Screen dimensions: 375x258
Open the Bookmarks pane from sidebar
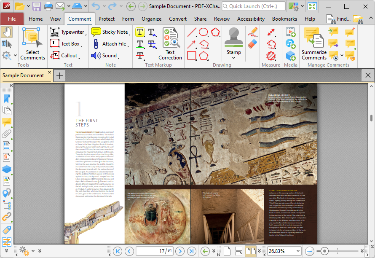[x=7, y=99]
